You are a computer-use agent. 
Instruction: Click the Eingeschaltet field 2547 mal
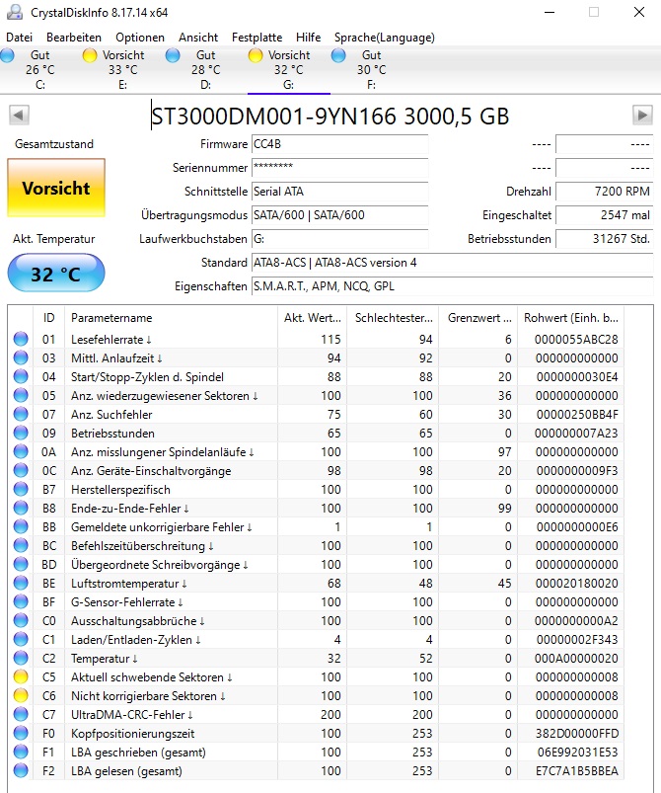[605, 215]
